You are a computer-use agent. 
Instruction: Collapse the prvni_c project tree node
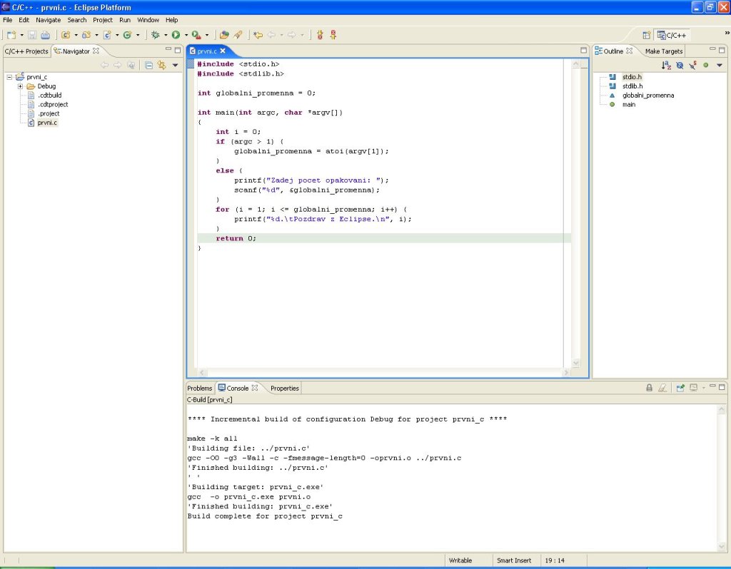tap(9, 77)
